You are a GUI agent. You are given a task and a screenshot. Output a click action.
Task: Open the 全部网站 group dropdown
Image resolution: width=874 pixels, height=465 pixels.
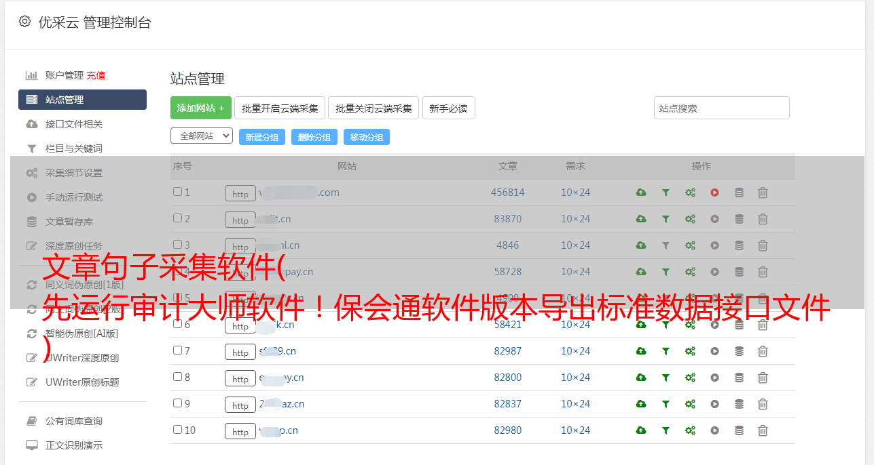pyautogui.click(x=202, y=136)
